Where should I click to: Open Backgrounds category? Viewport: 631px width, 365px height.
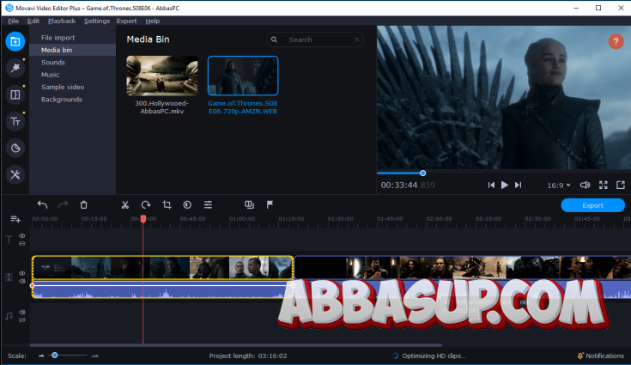[x=72, y=100]
